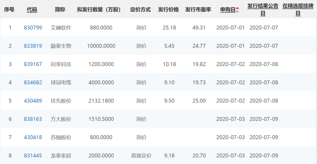Click the issue quantity 800.0000
317x164 pixels.
click(x=101, y=137)
